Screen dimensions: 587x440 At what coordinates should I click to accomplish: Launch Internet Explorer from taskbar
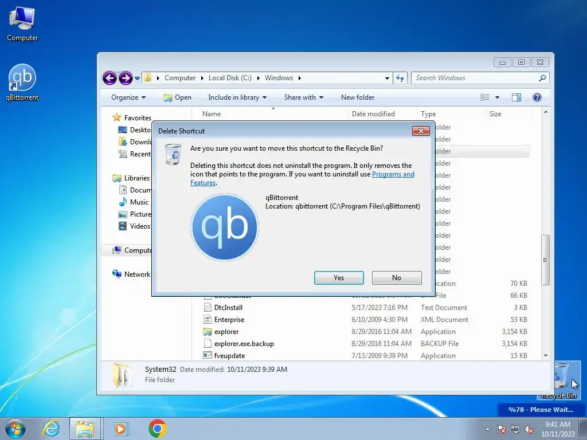click(51, 429)
